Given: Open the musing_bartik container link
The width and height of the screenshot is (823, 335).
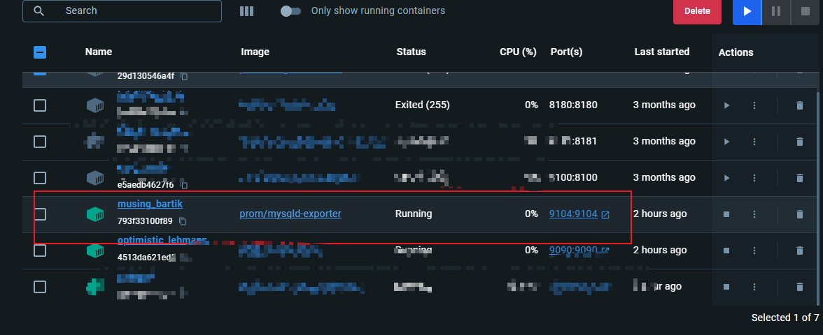Looking at the screenshot, I should (150, 204).
